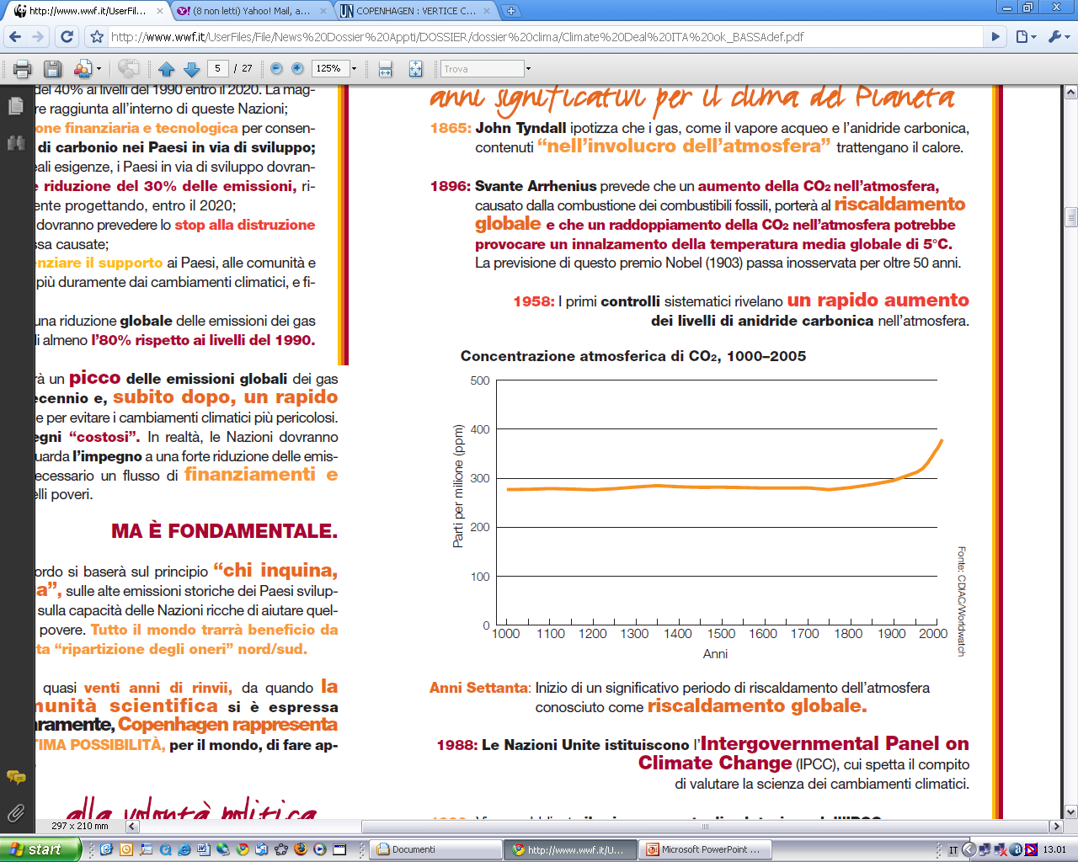Click the IT language indicator

[953, 849]
